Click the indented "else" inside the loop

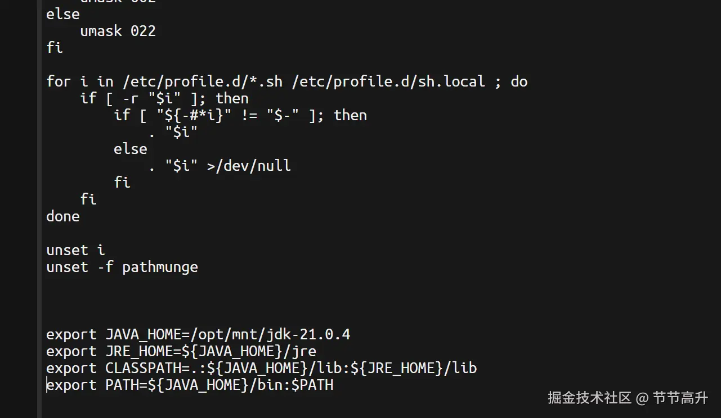coord(130,149)
